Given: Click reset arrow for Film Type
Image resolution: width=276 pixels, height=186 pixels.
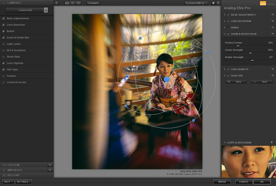Looking at the screenshot, I should [x=272, y=75].
